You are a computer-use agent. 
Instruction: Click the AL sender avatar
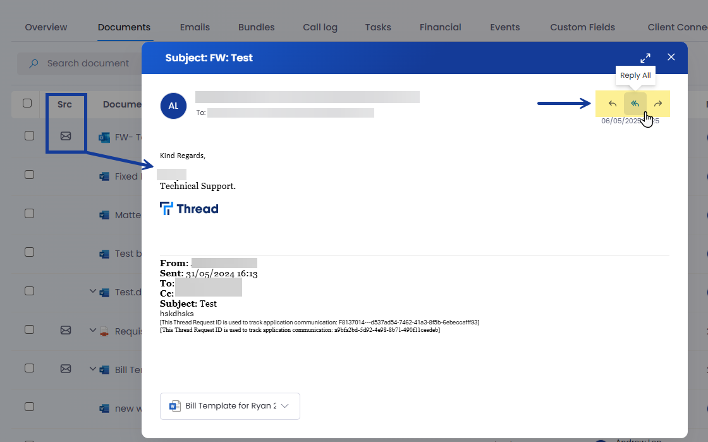[173, 106]
